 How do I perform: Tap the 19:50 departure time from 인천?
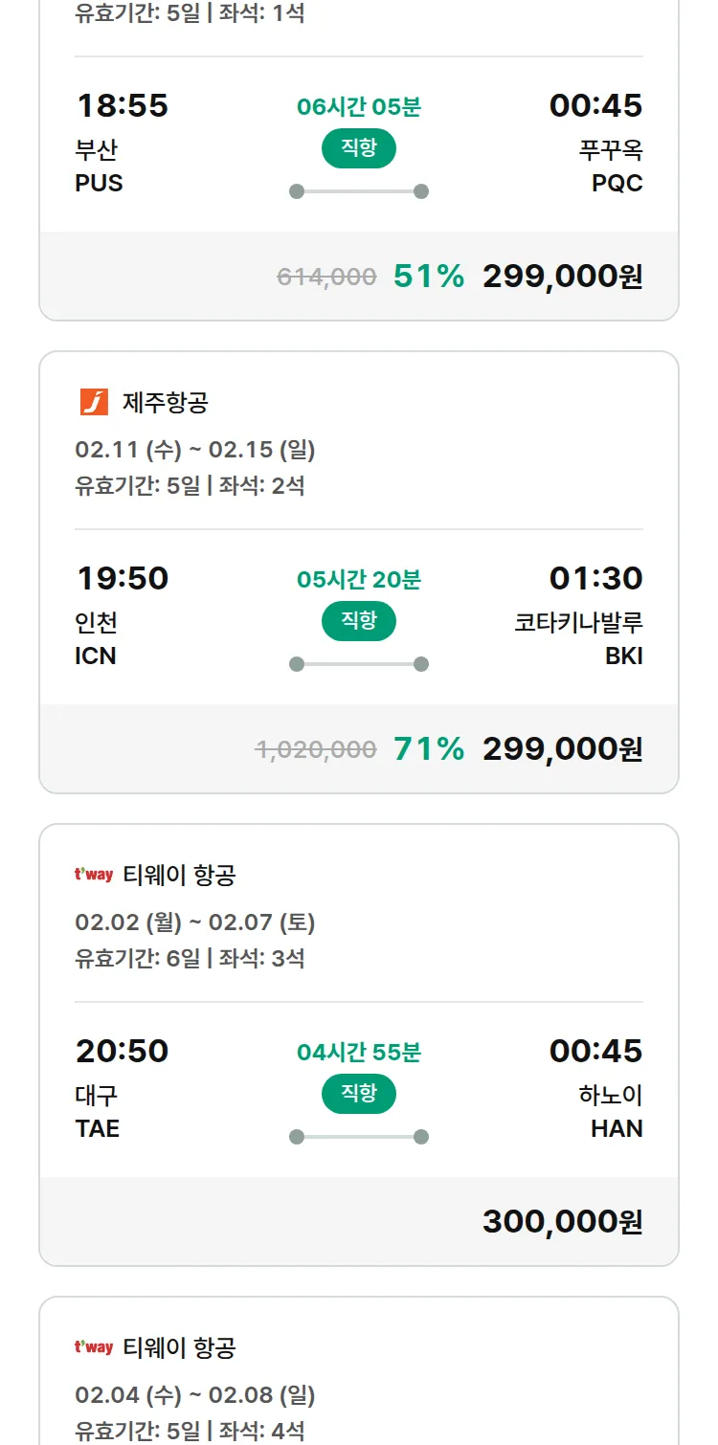[123, 578]
